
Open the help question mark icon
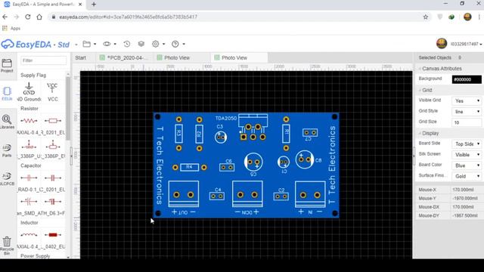175,44
